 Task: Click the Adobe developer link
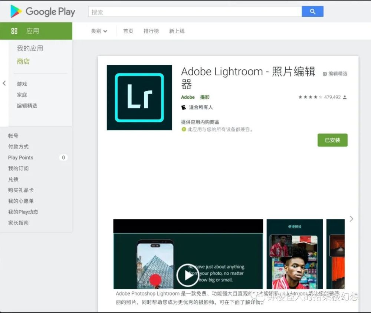[x=188, y=97]
